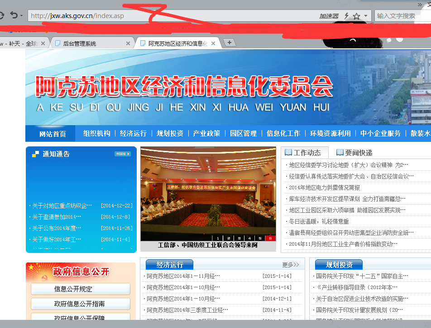431x328 pixels.
Task: Open notice 关于做好2014年工…
Action: click(x=57, y=239)
